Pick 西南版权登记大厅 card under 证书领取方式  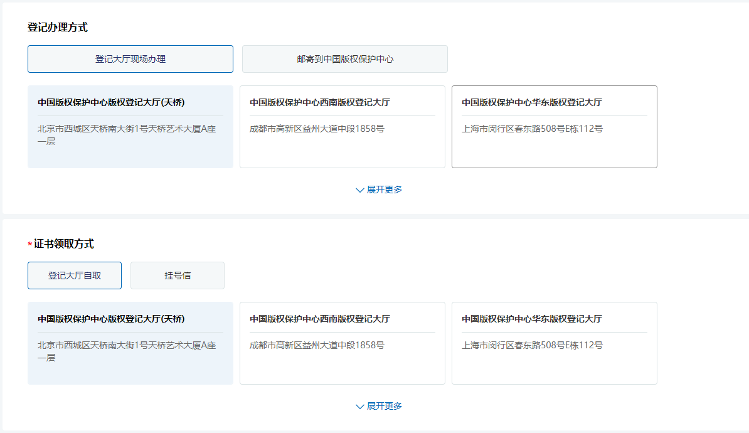(x=343, y=343)
